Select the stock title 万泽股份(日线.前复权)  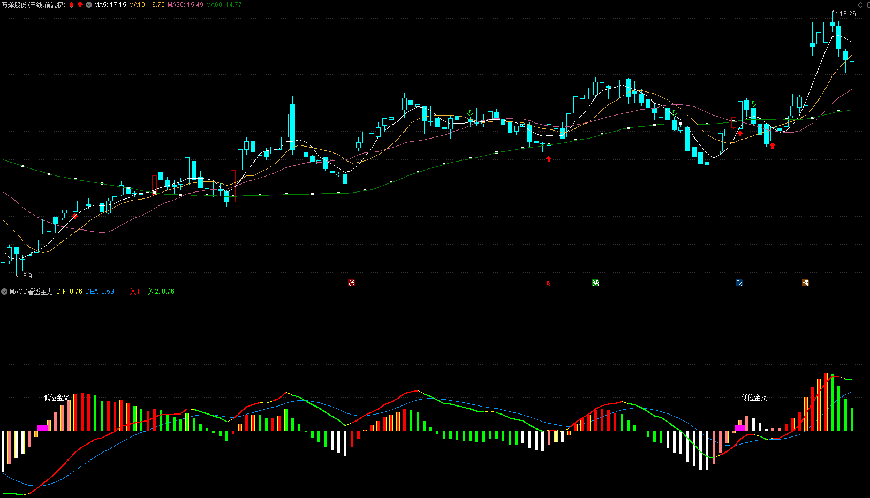[34, 5]
